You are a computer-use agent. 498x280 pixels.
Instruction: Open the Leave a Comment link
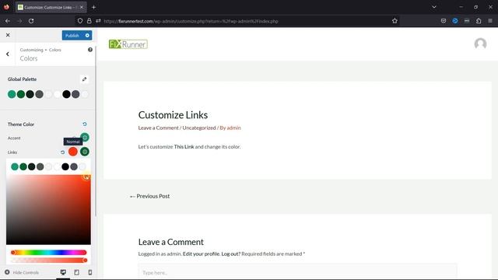[x=158, y=128]
